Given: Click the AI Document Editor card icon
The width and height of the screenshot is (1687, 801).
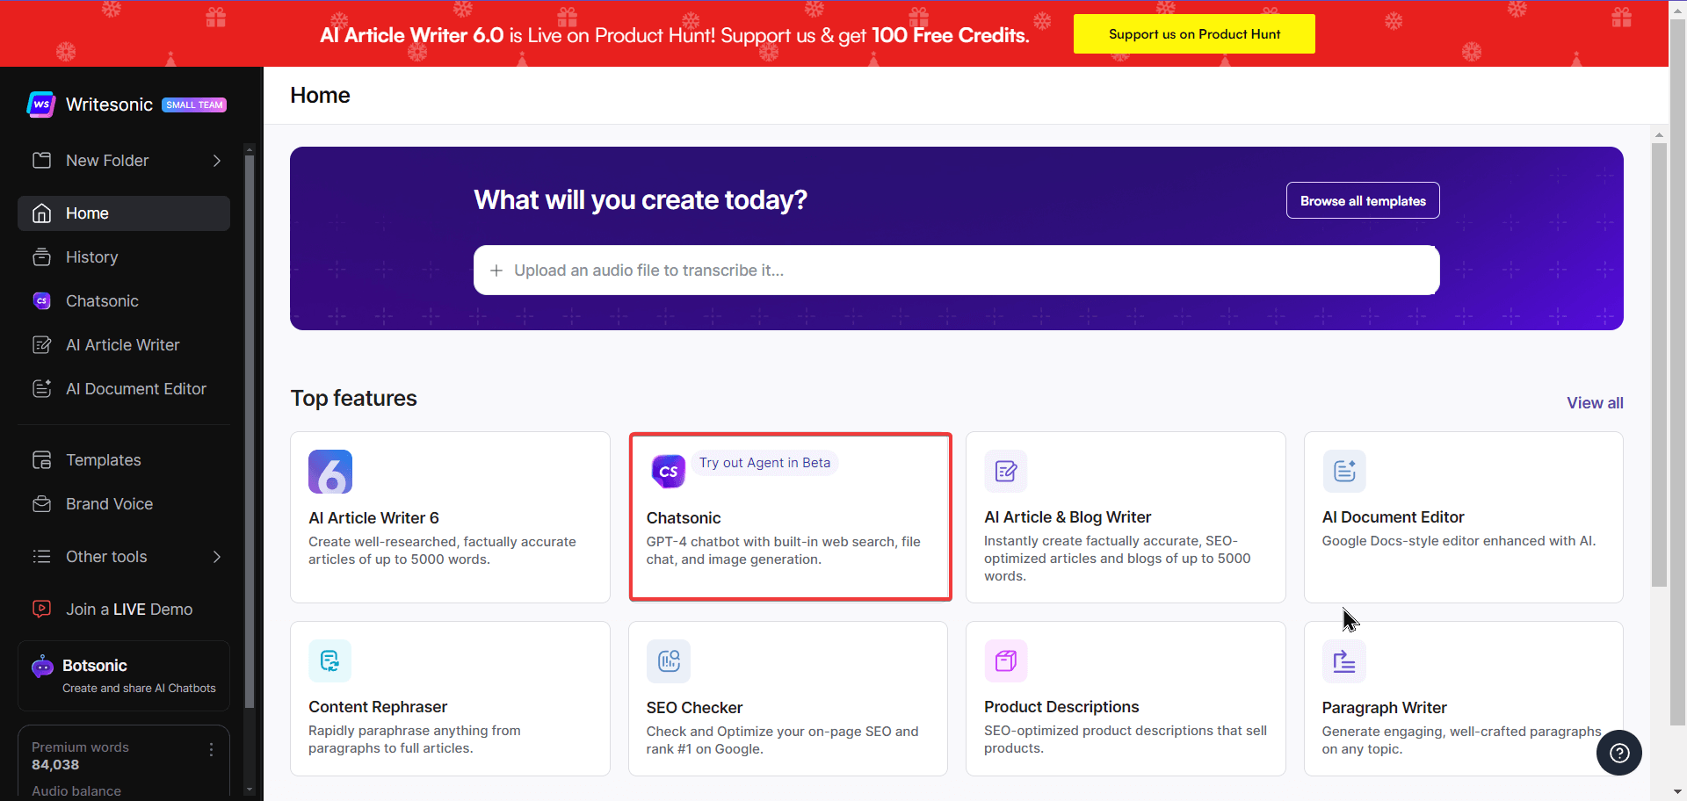Looking at the screenshot, I should [x=1343, y=472].
